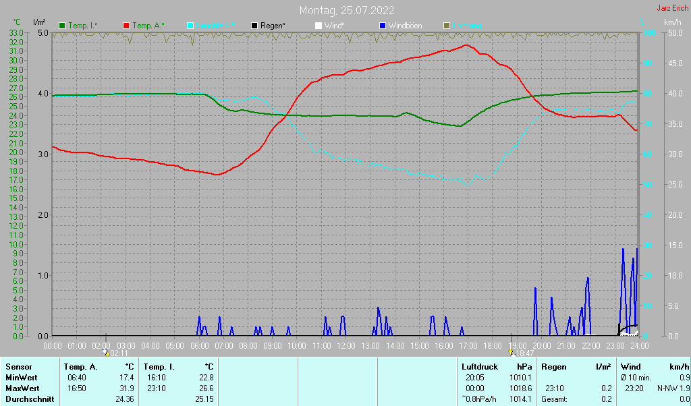Select the white Wind legend swatch
This screenshot has width=691, height=406.
pos(319,26)
